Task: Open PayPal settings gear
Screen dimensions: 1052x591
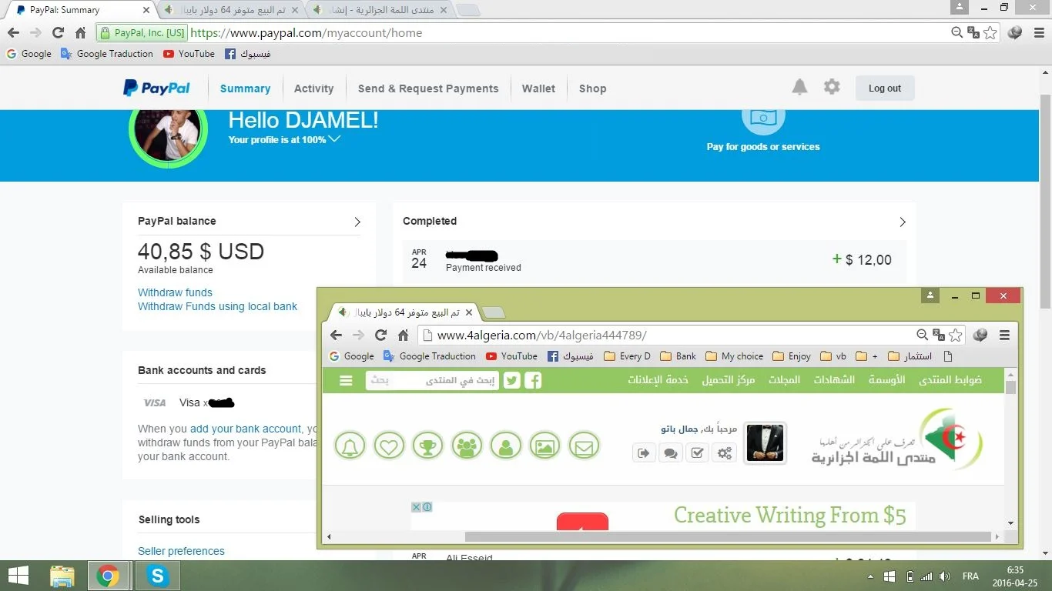Action: pos(832,87)
